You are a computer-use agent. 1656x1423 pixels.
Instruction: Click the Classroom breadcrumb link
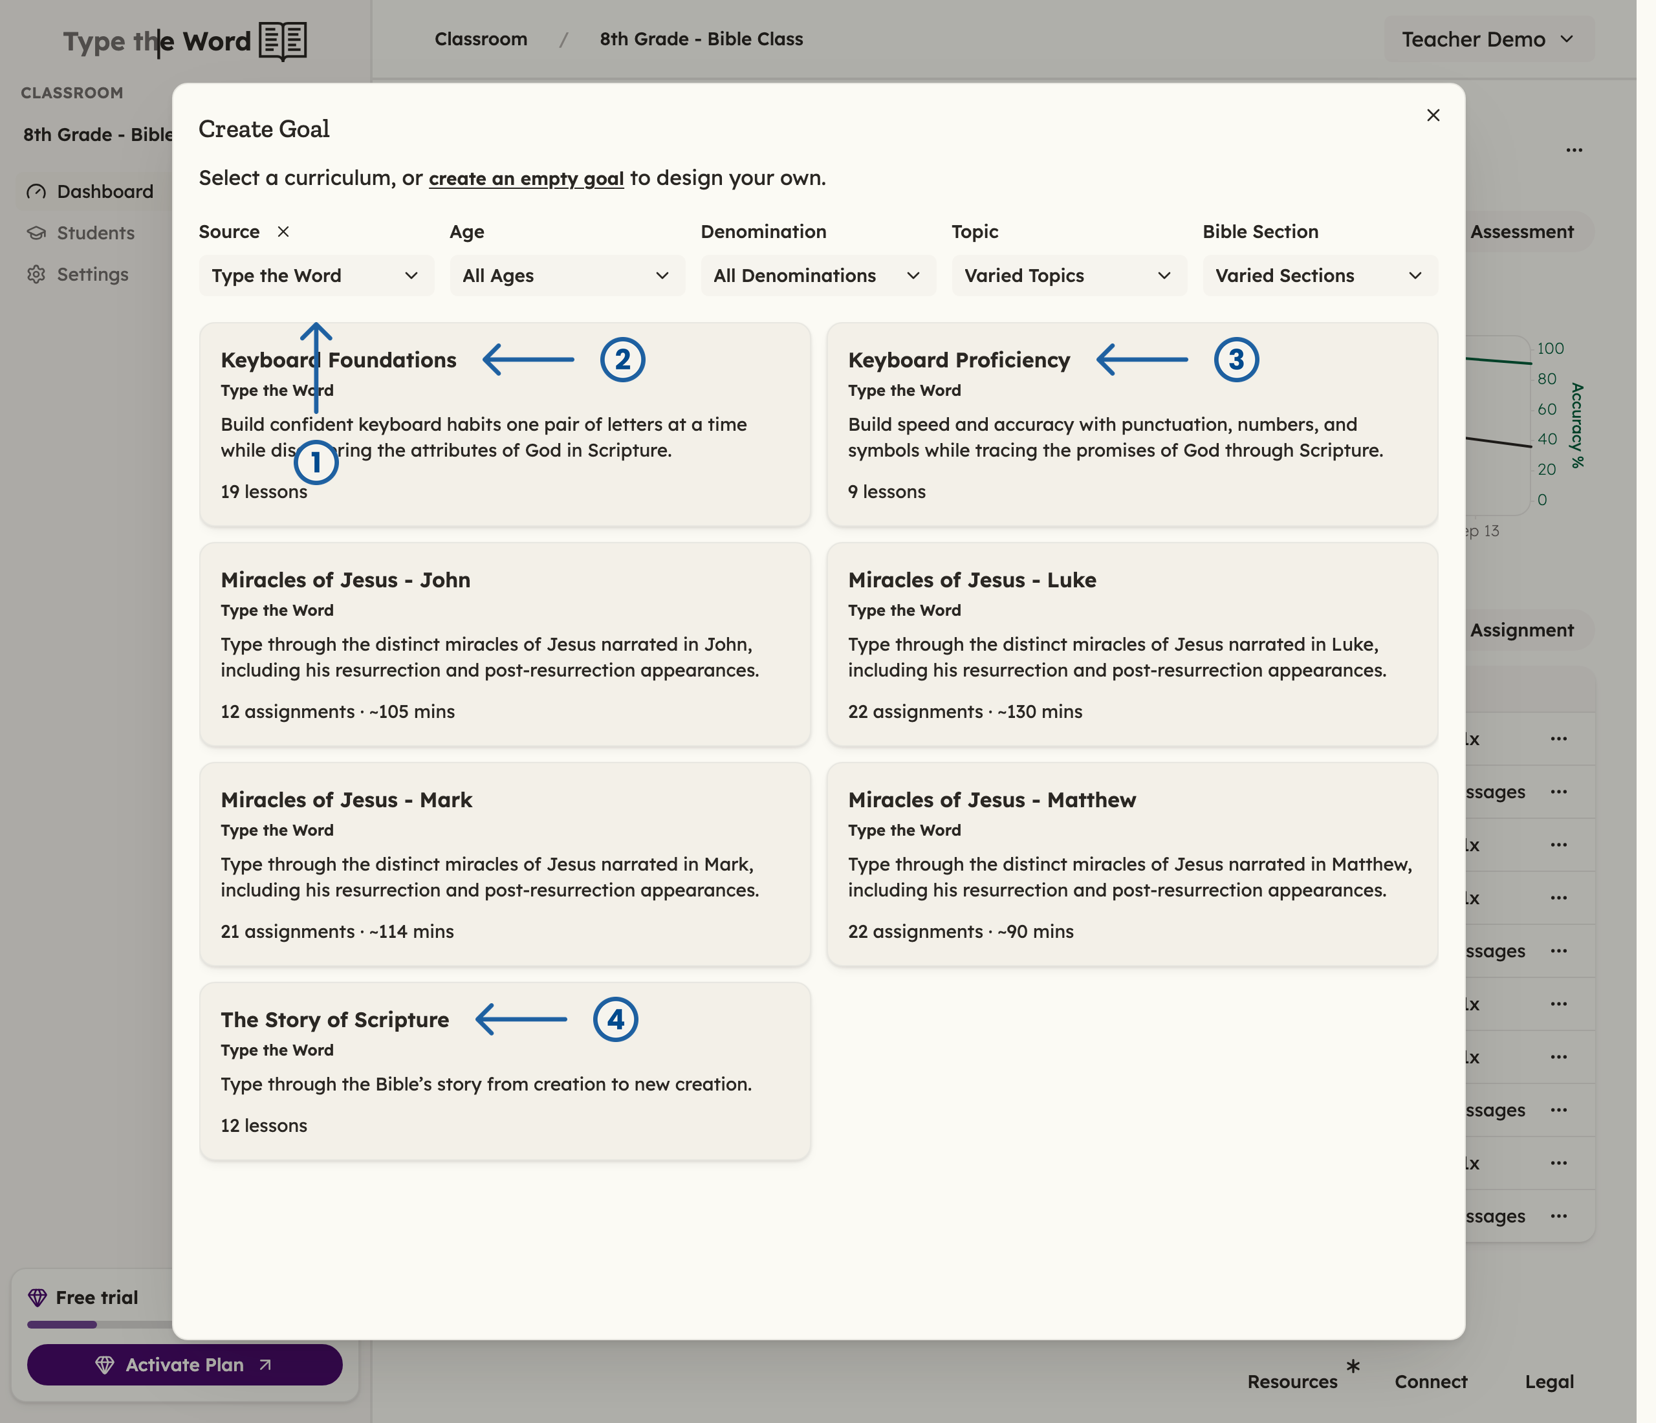click(x=481, y=39)
